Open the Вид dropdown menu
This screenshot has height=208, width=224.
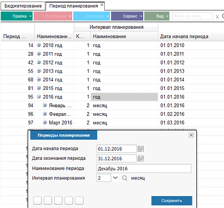[x=157, y=16]
